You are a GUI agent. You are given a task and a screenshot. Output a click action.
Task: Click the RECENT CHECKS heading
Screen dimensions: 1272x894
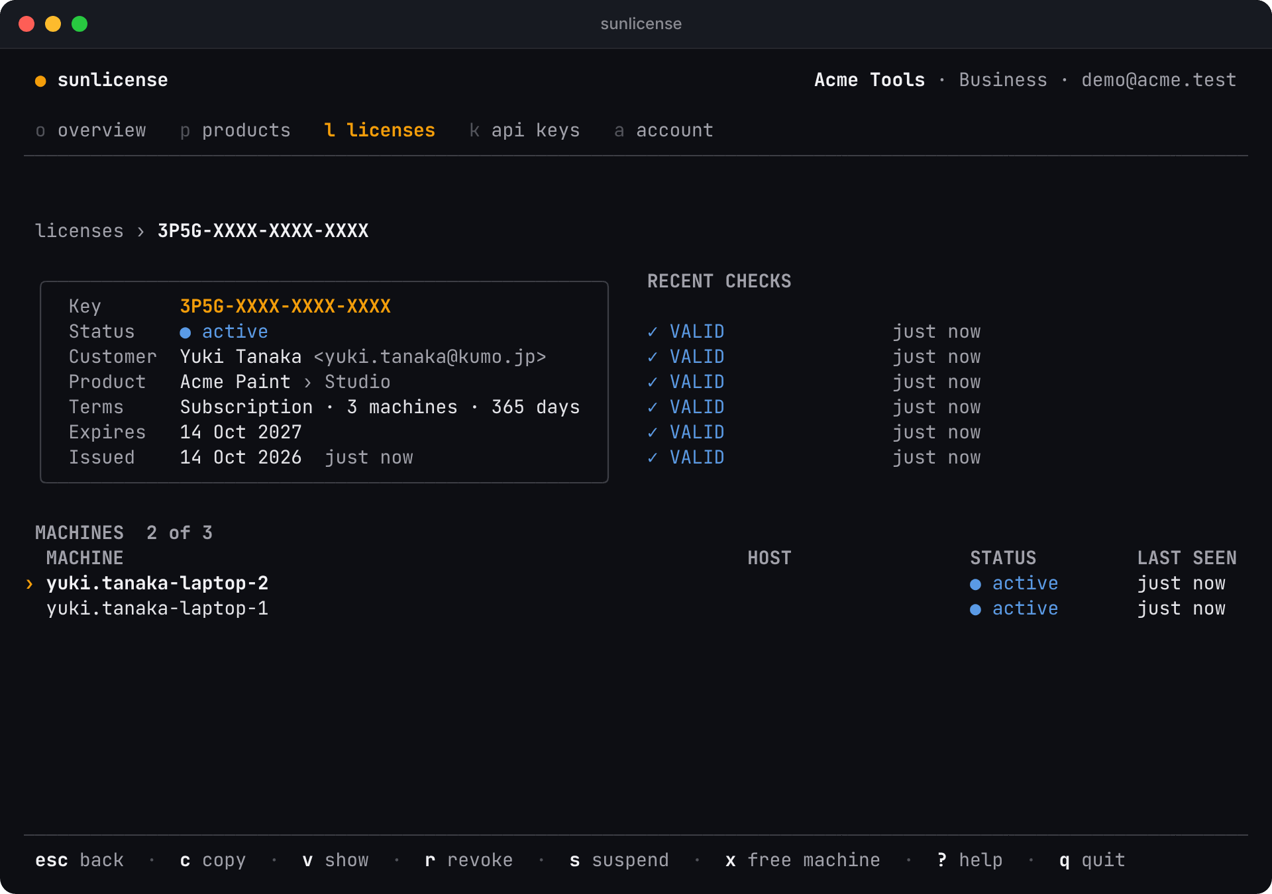tap(719, 281)
